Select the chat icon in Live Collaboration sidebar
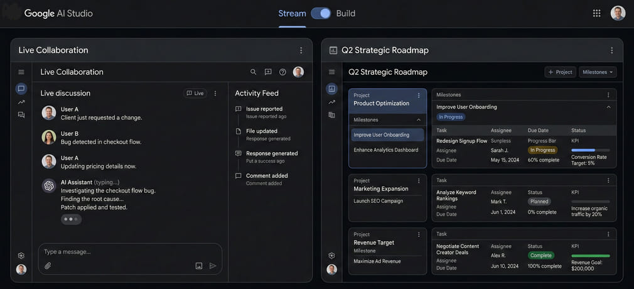634x289 pixels. 21,89
